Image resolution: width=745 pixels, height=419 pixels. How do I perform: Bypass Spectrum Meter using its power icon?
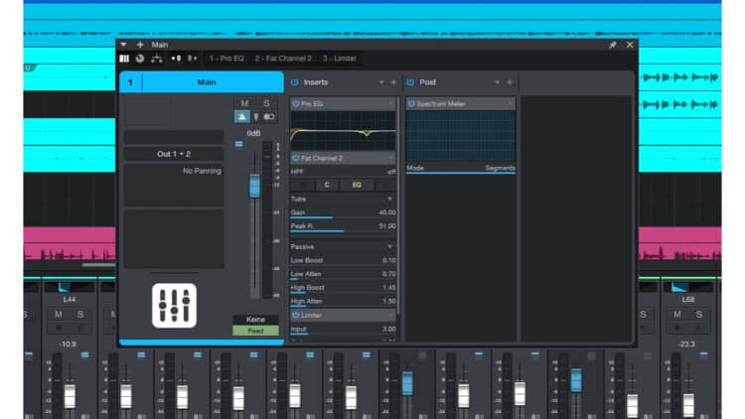coord(411,103)
